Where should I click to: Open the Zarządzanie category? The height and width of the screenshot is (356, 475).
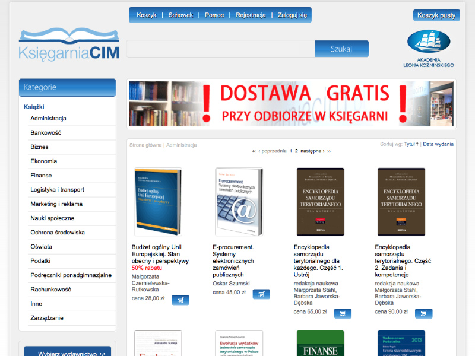[47, 318]
